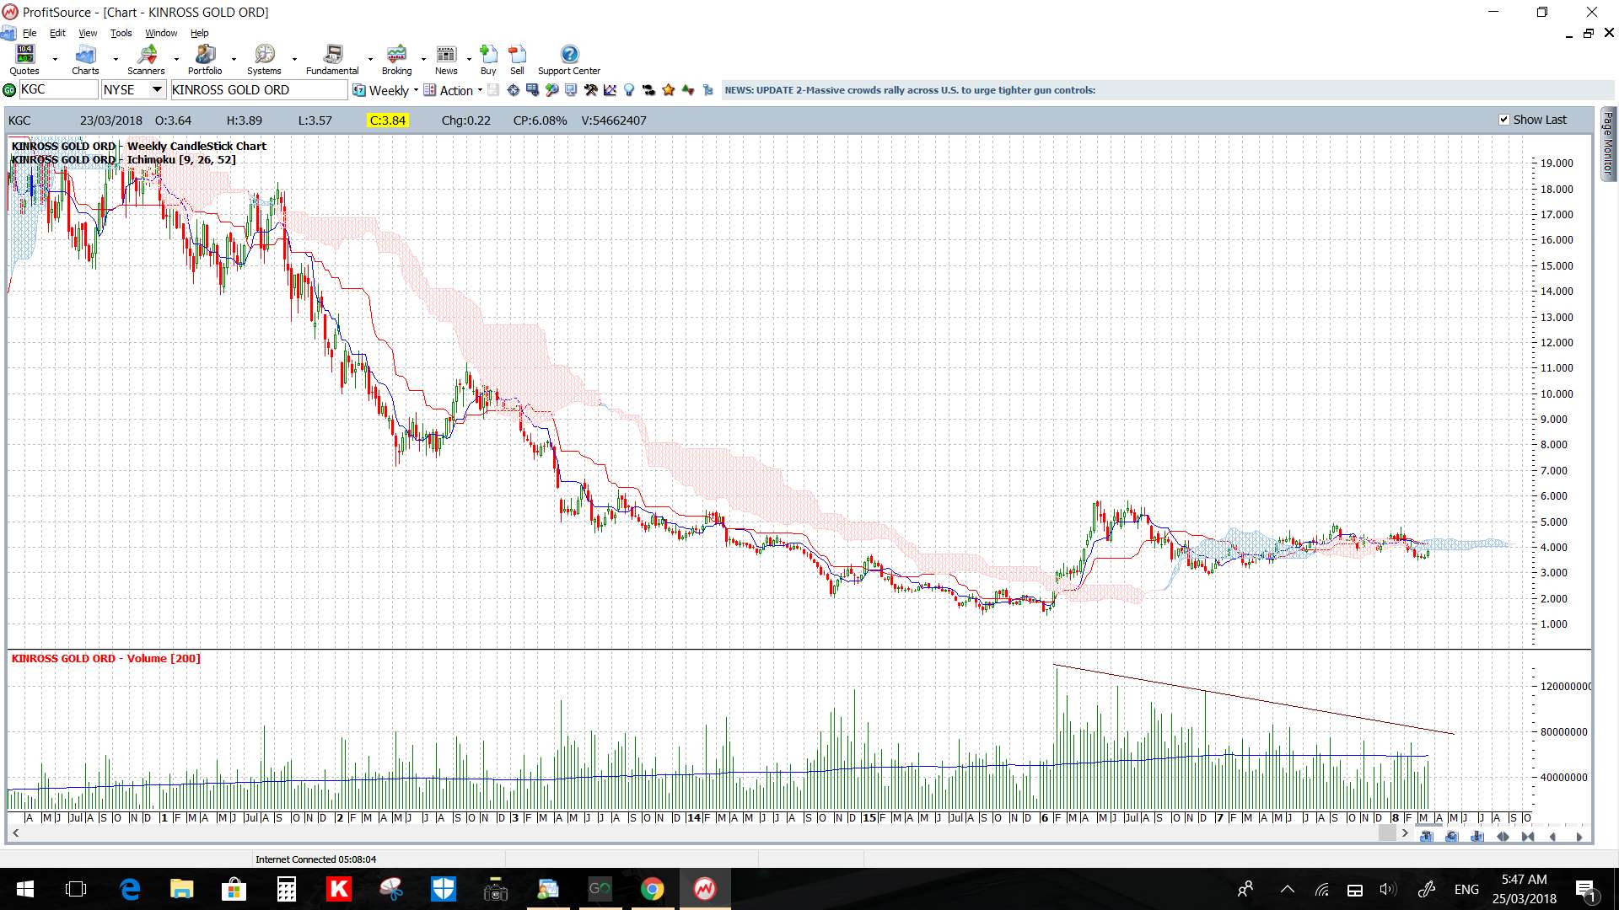Click the C chart icon below chart
The image size is (1619, 910).
pyautogui.click(x=1452, y=837)
